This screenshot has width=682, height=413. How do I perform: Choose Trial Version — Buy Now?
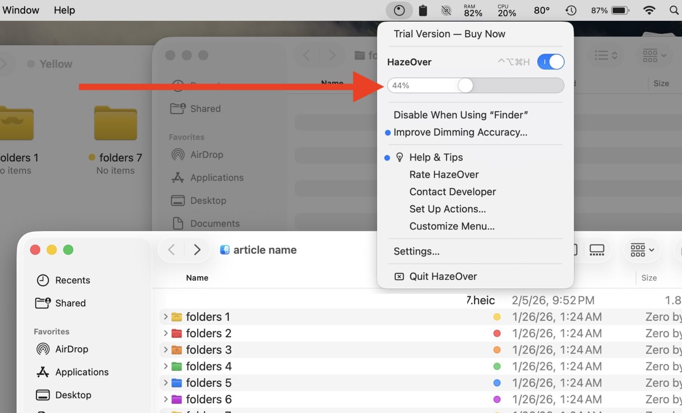tap(449, 34)
